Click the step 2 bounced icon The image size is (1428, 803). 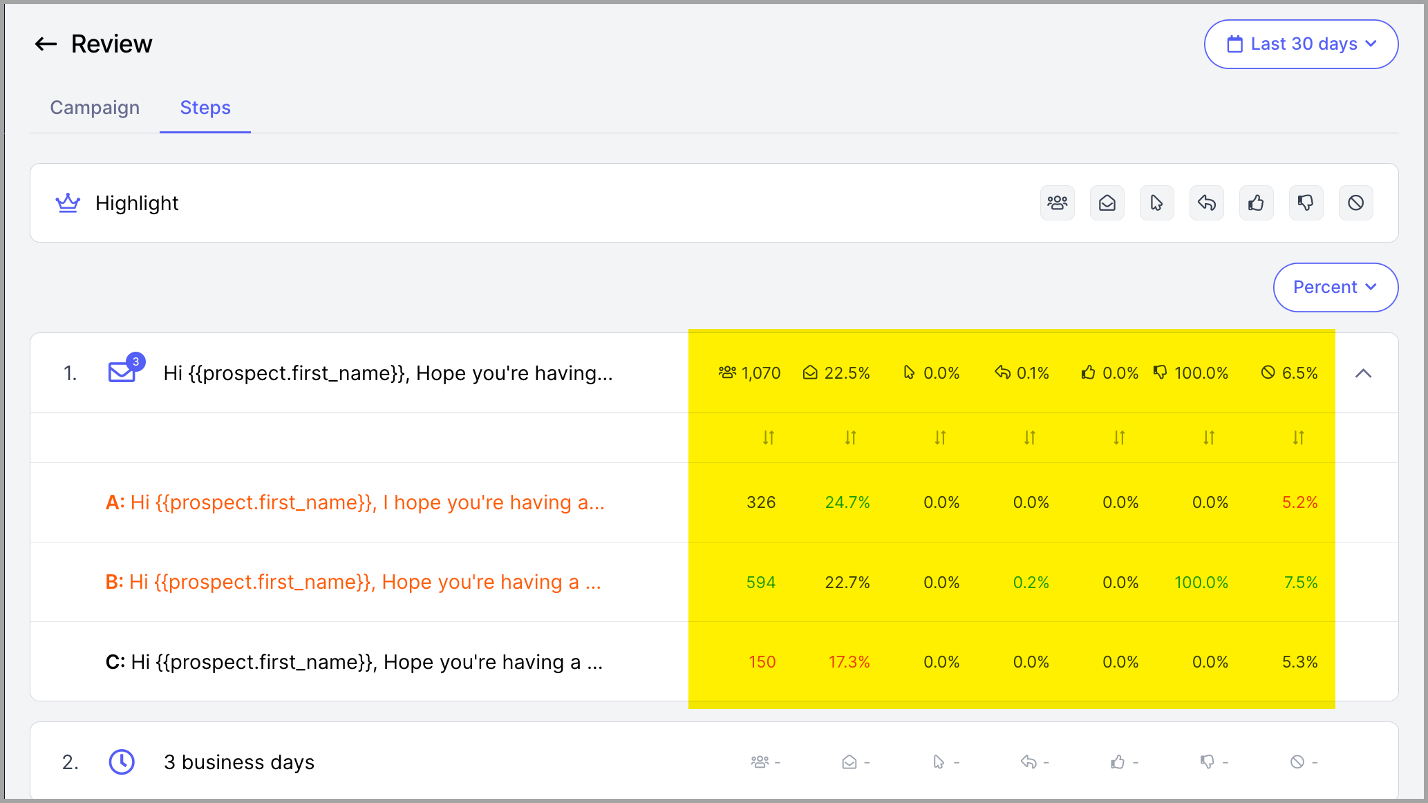(1297, 762)
